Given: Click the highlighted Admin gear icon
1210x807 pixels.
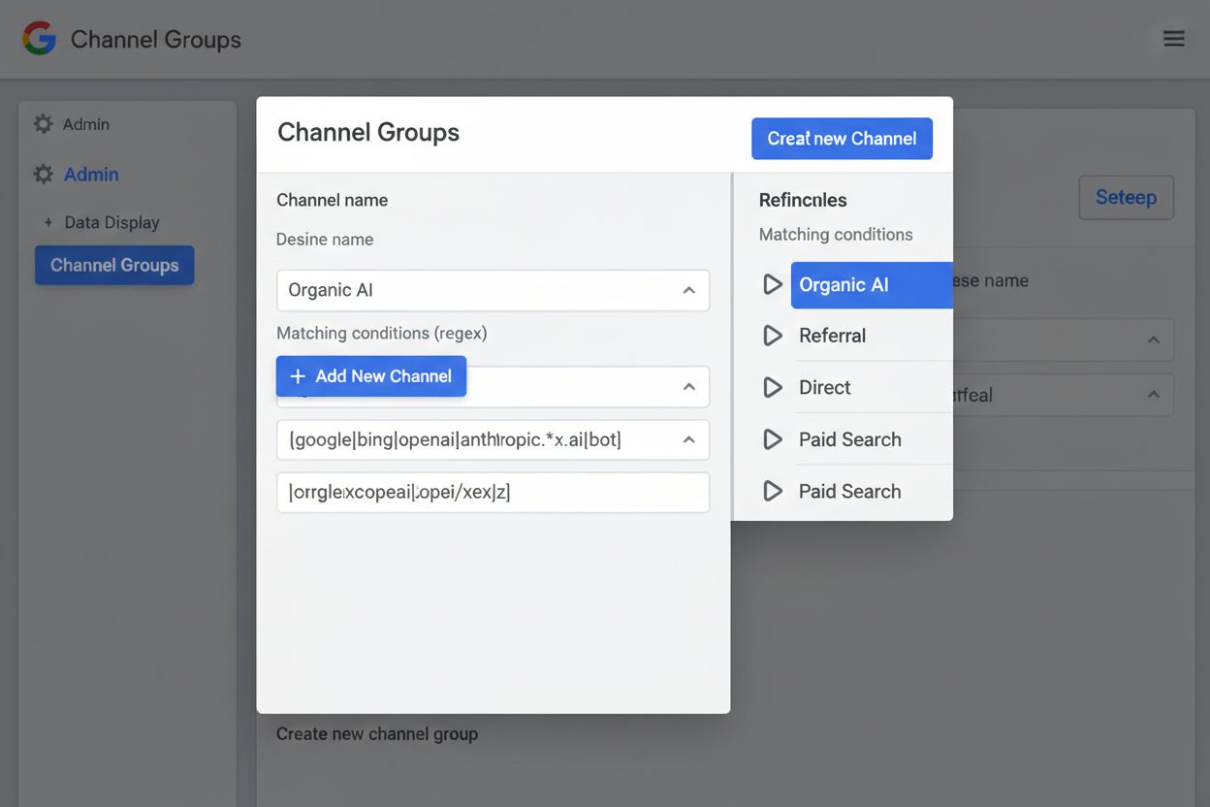Looking at the screenshot, I should [43, 174].
